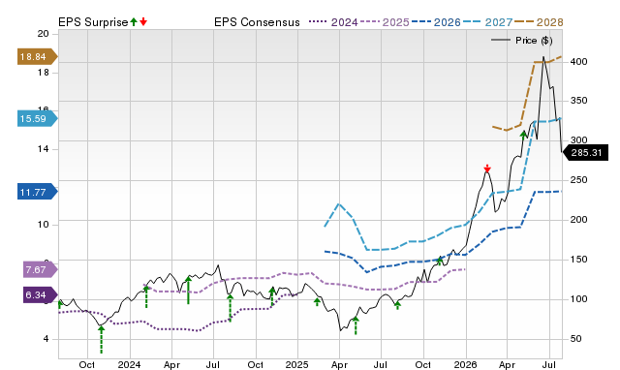Image resolution: width=620 pixels, height=370 pixels.
Task: Click the 7.67 EPS 2025 value tag
Action: pyautogui.click(x=41, y=269)
